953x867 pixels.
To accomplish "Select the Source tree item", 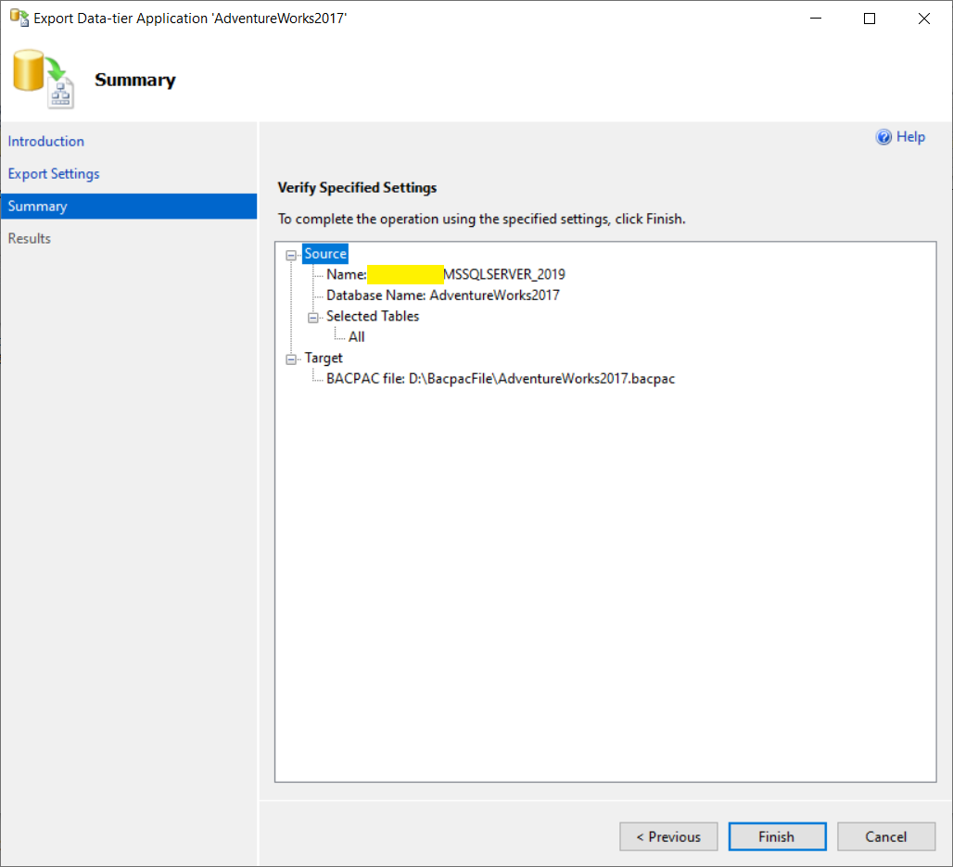I will tap(325, 254).
